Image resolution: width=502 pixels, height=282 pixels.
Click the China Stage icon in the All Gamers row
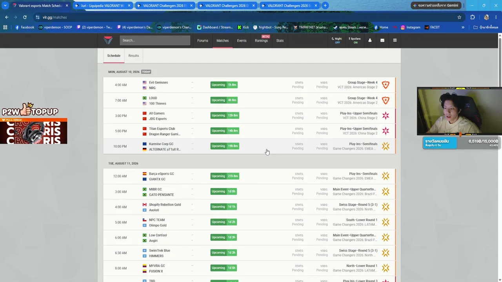[x=386, y=116]
